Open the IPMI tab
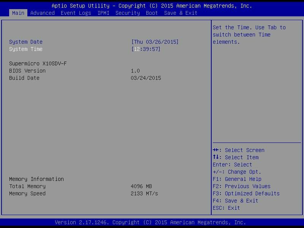The height and width of the screenshot is (228, 304). [103, 13]
